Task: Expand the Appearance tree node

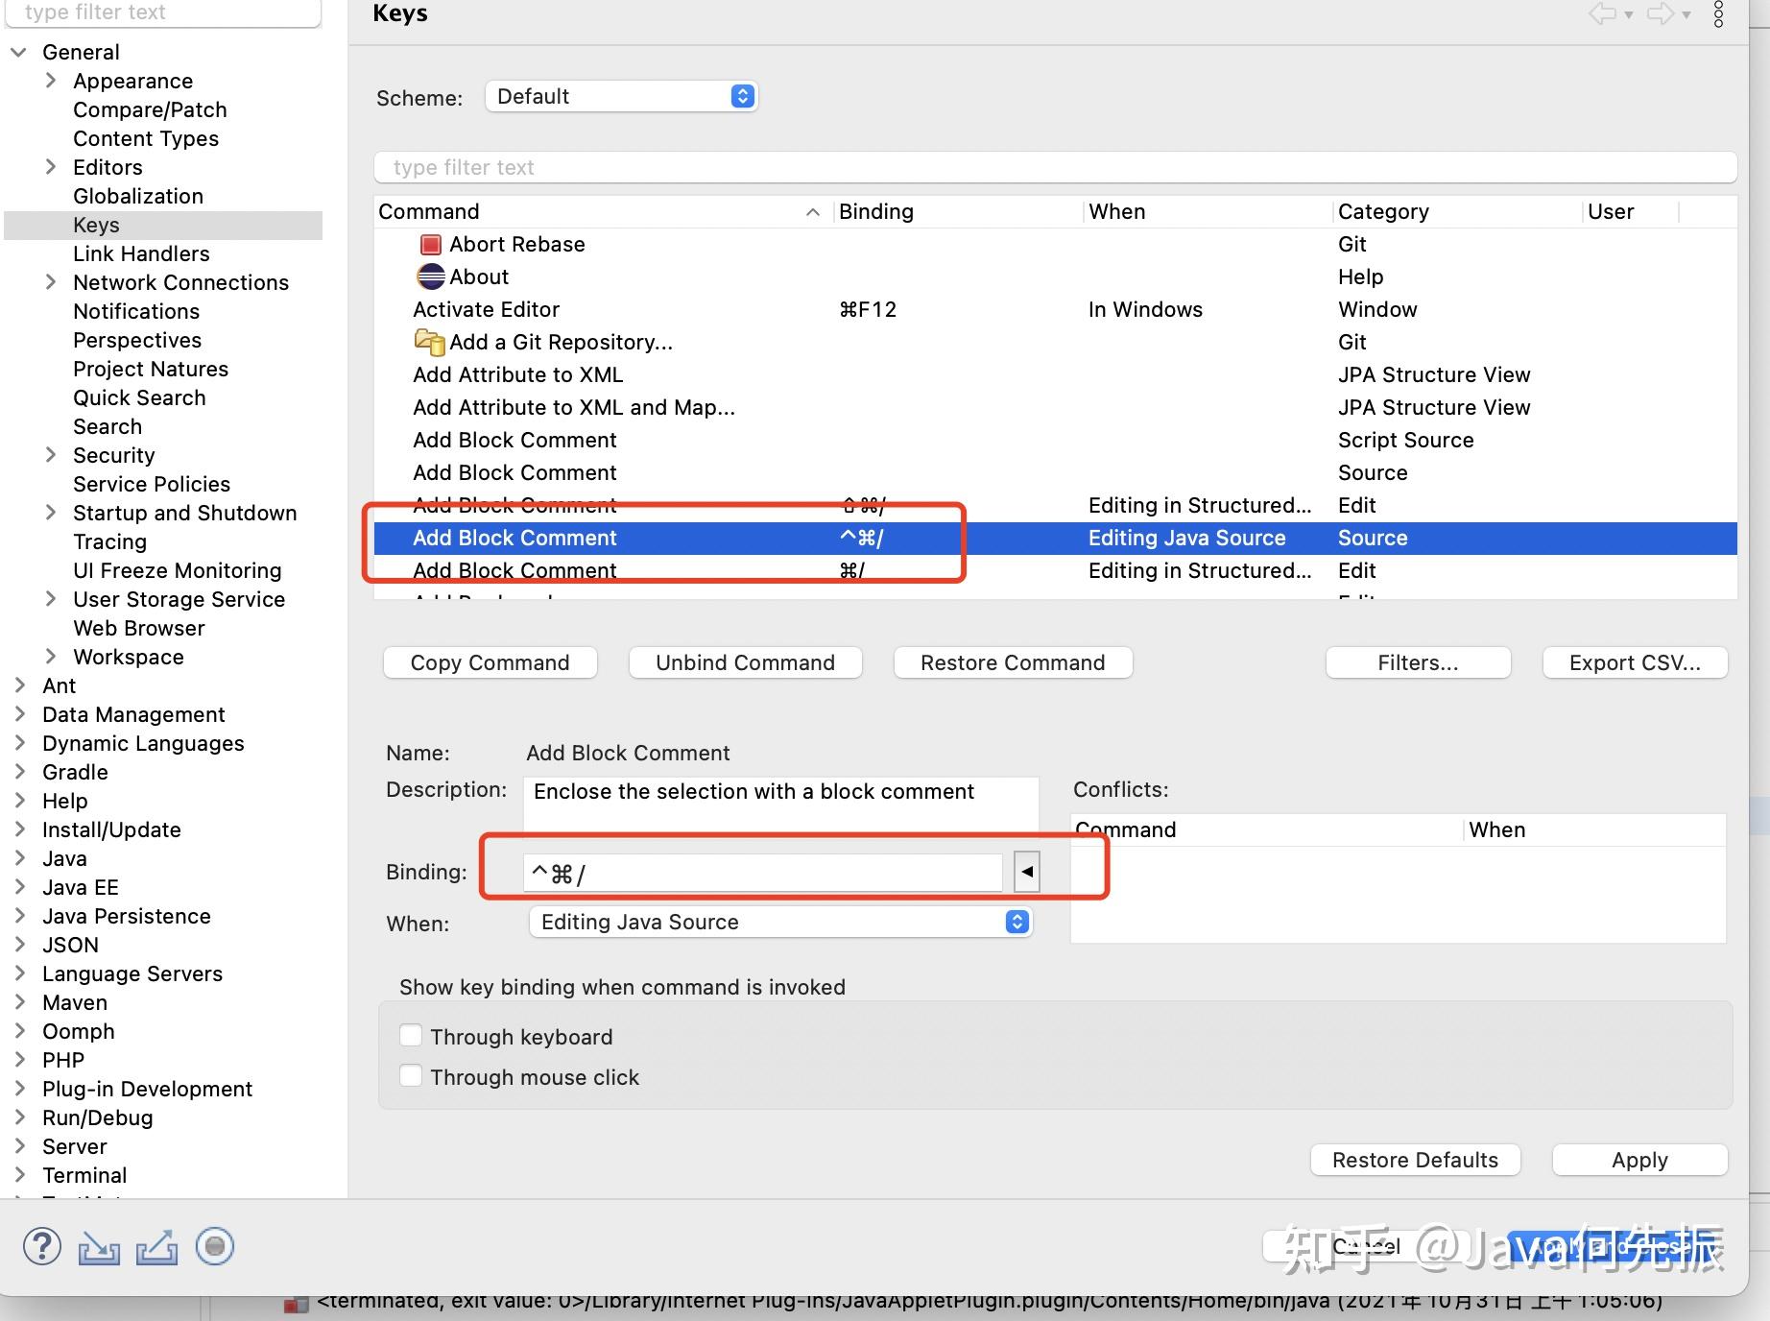Action: 51,81
